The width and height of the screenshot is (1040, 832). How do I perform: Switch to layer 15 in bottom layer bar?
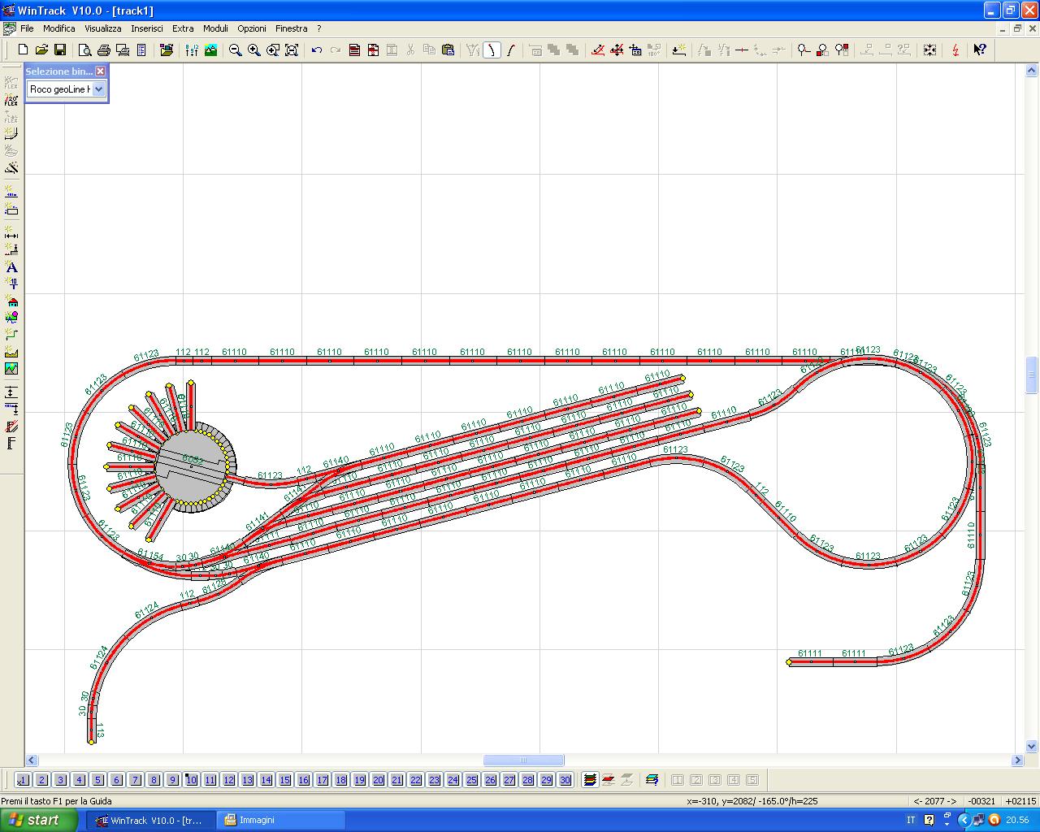[284, 780]
